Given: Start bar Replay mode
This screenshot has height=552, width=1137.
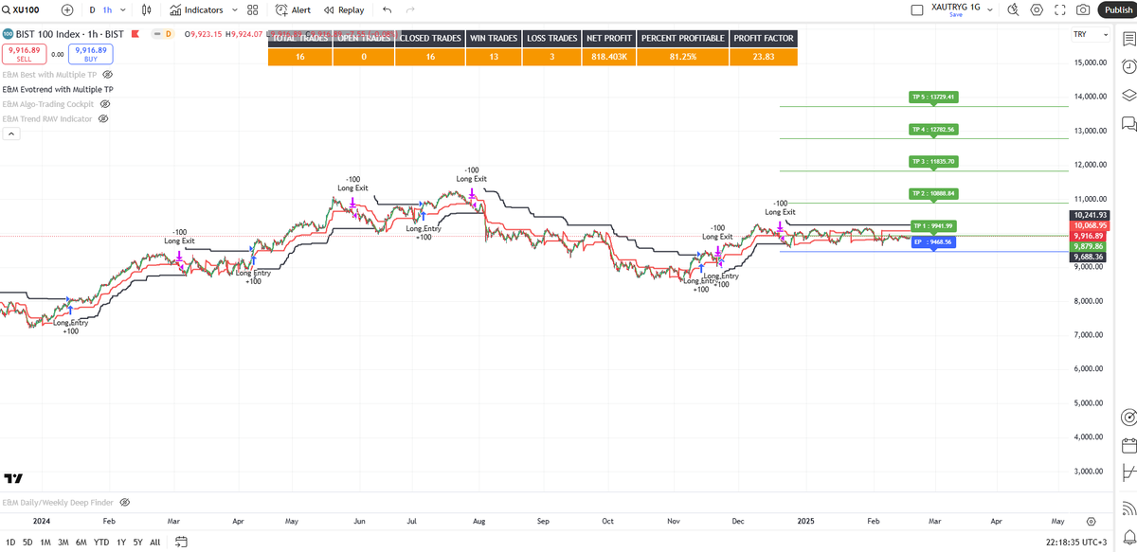Looking at the screenshot, I should point(343,9).
